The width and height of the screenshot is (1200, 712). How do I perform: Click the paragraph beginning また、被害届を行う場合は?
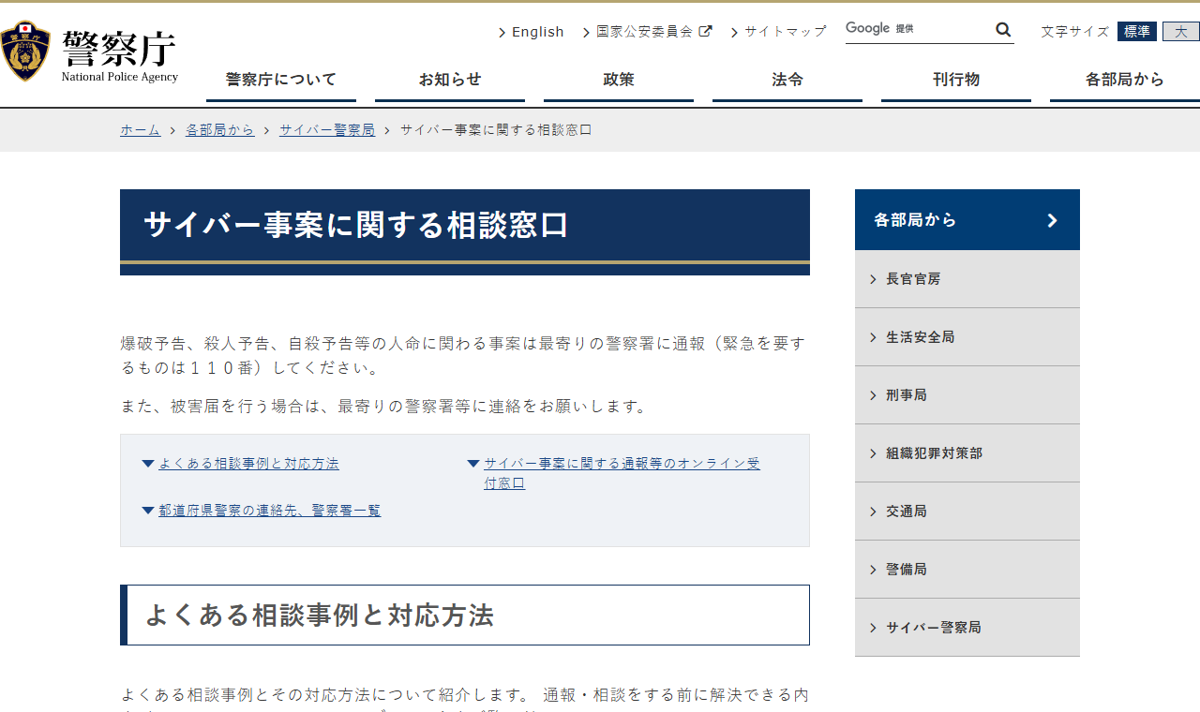pyautogui.click(x=385, y=407)
